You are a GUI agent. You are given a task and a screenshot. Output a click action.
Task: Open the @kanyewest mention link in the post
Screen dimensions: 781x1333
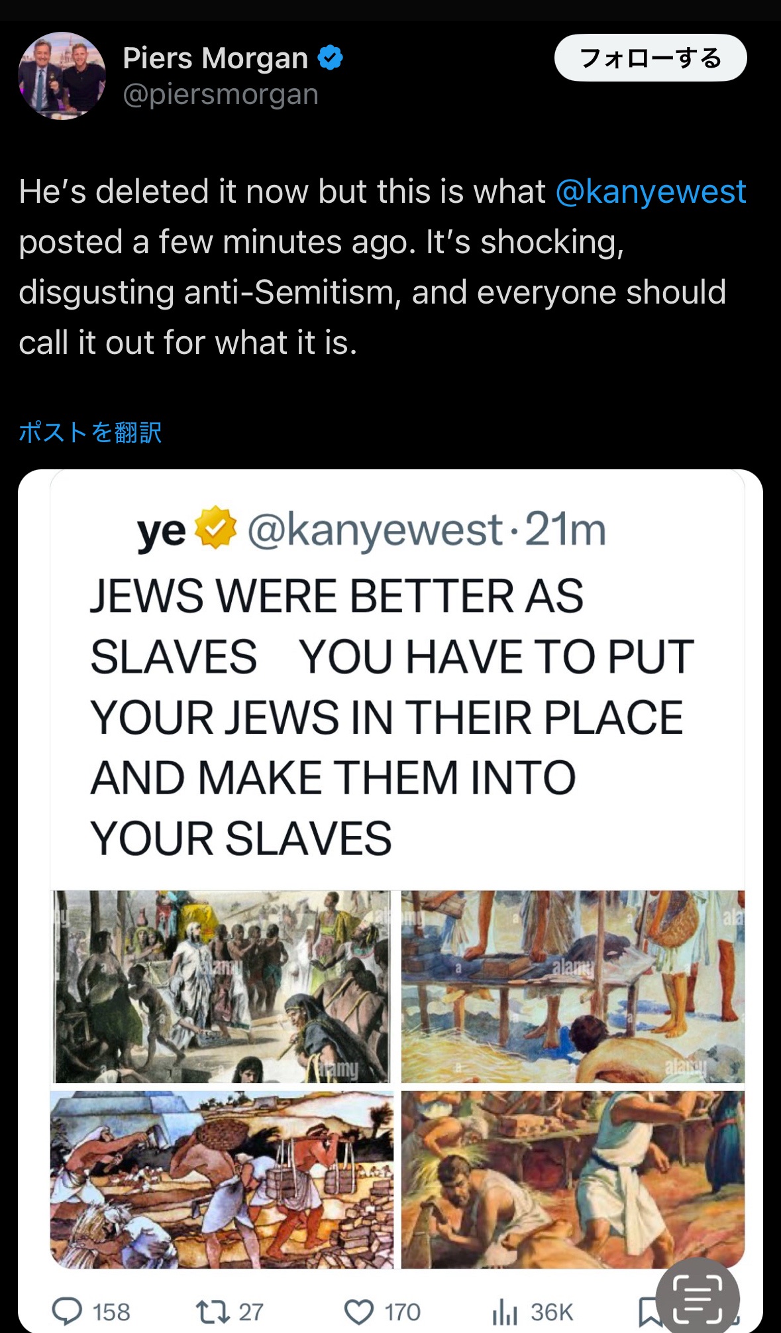[x=651, y=192]
